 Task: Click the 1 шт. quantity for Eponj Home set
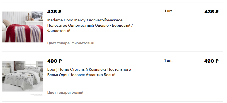[x=168, y=61]
